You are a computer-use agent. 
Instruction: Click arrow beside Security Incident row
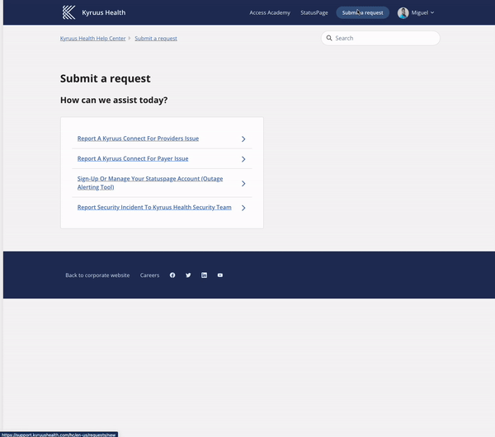(x=243, y=208)
